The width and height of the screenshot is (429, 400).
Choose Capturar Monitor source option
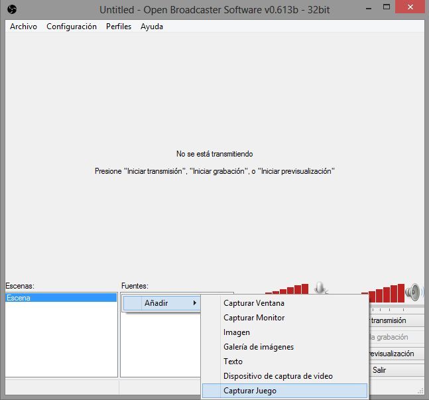click(284, 318)
